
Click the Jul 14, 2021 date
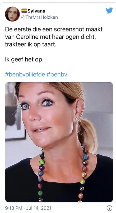[x=39, y=208]
